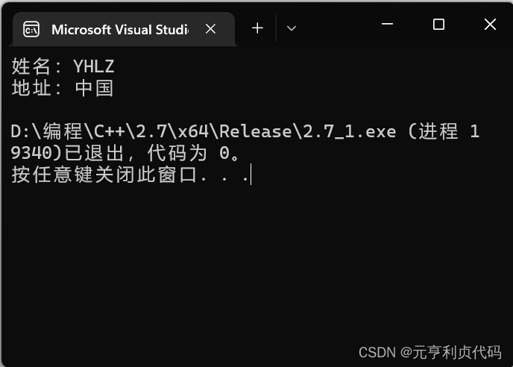Click the console icon in the tab

point(31,30)
